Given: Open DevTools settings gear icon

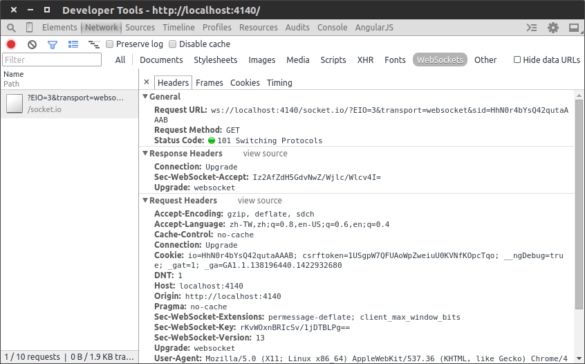Looking at the screenshot, I should (x=553, y=28).
